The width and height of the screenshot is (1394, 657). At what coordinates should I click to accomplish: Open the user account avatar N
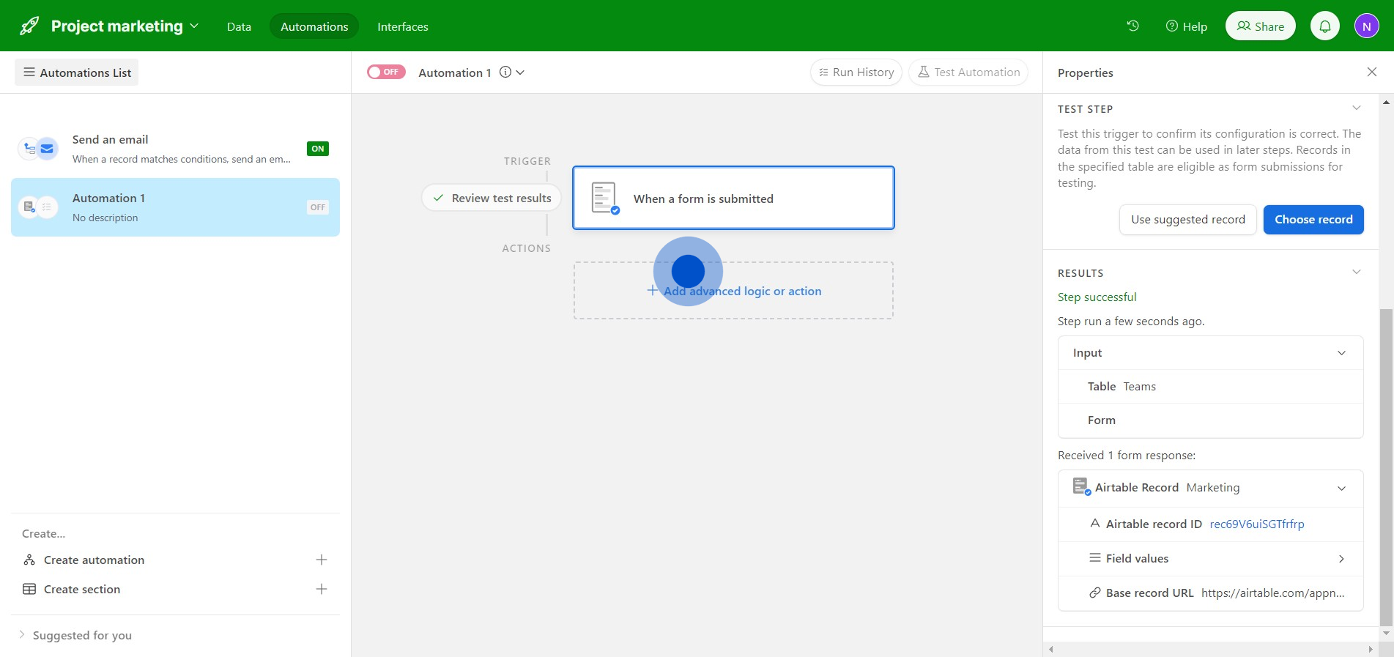click(1367, 26)
